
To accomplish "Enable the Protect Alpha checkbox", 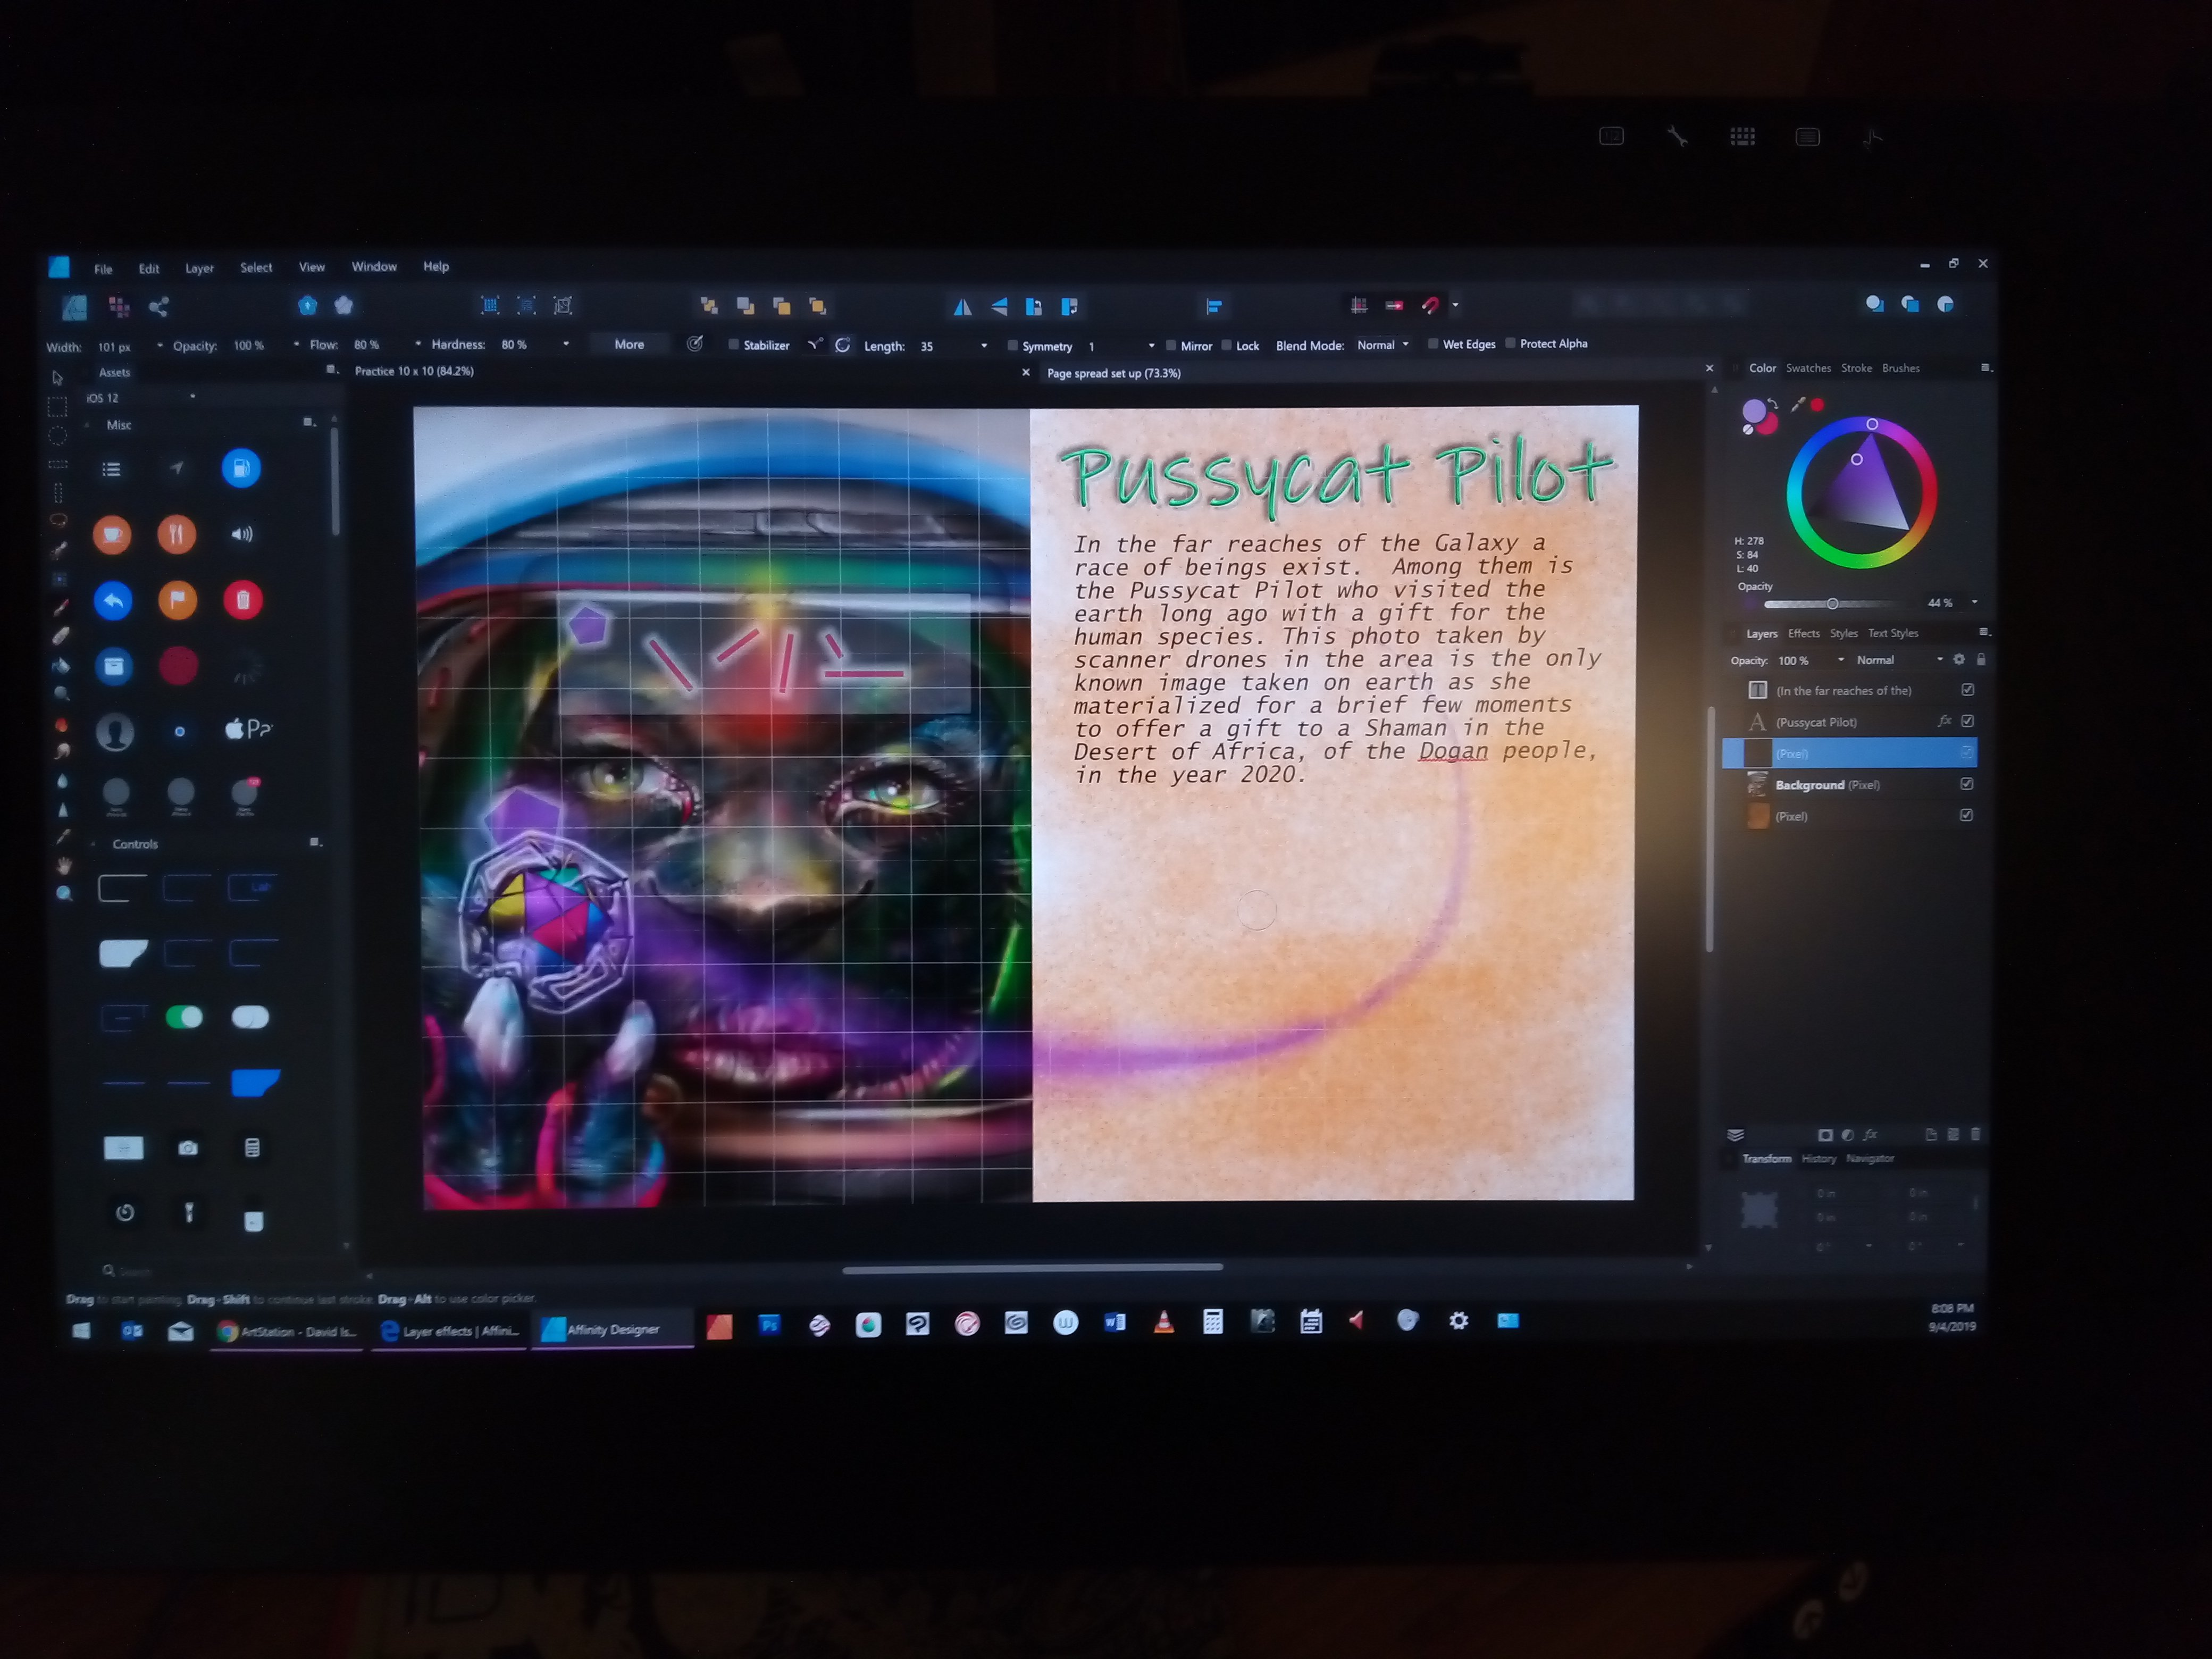I will point(1510,343).
